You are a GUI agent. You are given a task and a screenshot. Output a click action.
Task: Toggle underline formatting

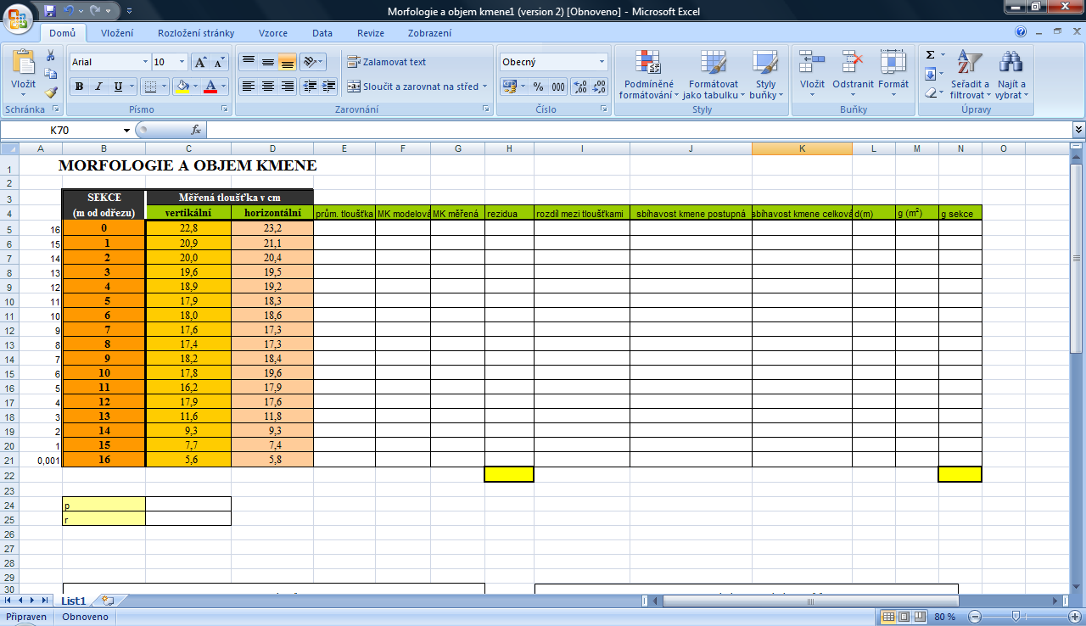click(118, 87)
